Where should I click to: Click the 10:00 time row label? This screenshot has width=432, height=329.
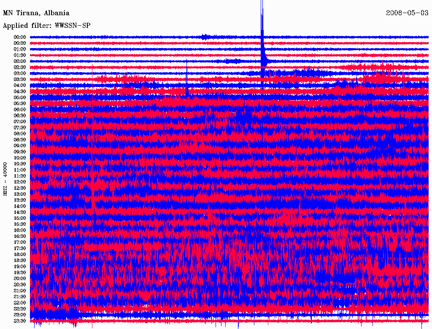pyautogui.click(x=20, y=158)
